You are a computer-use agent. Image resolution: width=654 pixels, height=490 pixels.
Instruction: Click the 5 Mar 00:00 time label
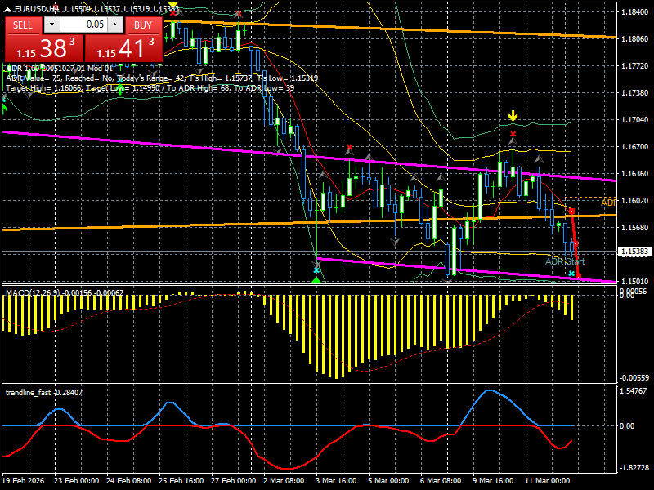[388, 480]
